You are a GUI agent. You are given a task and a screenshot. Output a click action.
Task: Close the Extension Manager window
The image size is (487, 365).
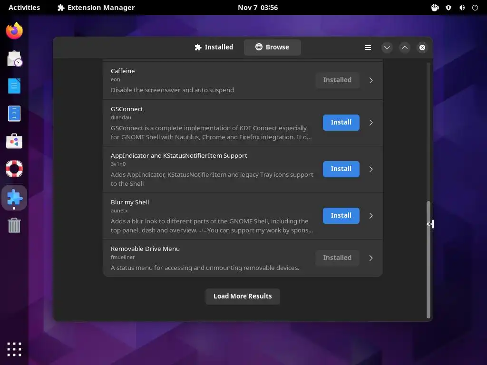click(422, 48)
